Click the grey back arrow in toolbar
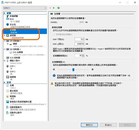139x130 pixels. click(50, 8)
